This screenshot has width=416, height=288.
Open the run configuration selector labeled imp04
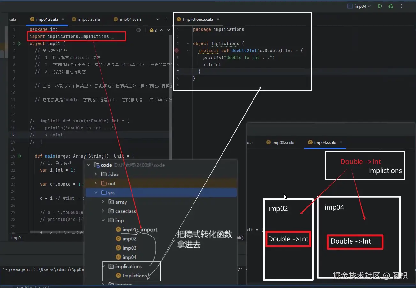[x=359, y=6]
